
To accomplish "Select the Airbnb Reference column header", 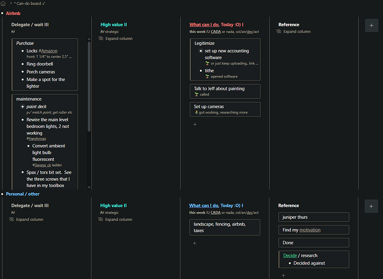I will pyautogui.click(x=289, y=25).
